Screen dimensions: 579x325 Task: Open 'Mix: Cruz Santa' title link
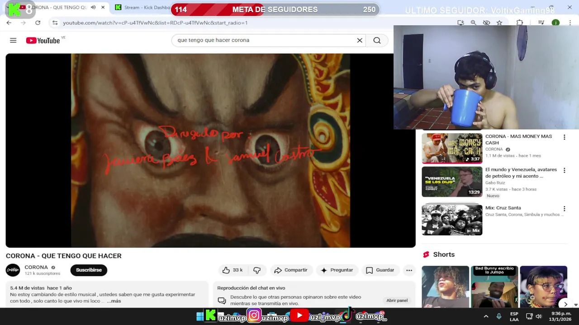click(x=503, y=208)
